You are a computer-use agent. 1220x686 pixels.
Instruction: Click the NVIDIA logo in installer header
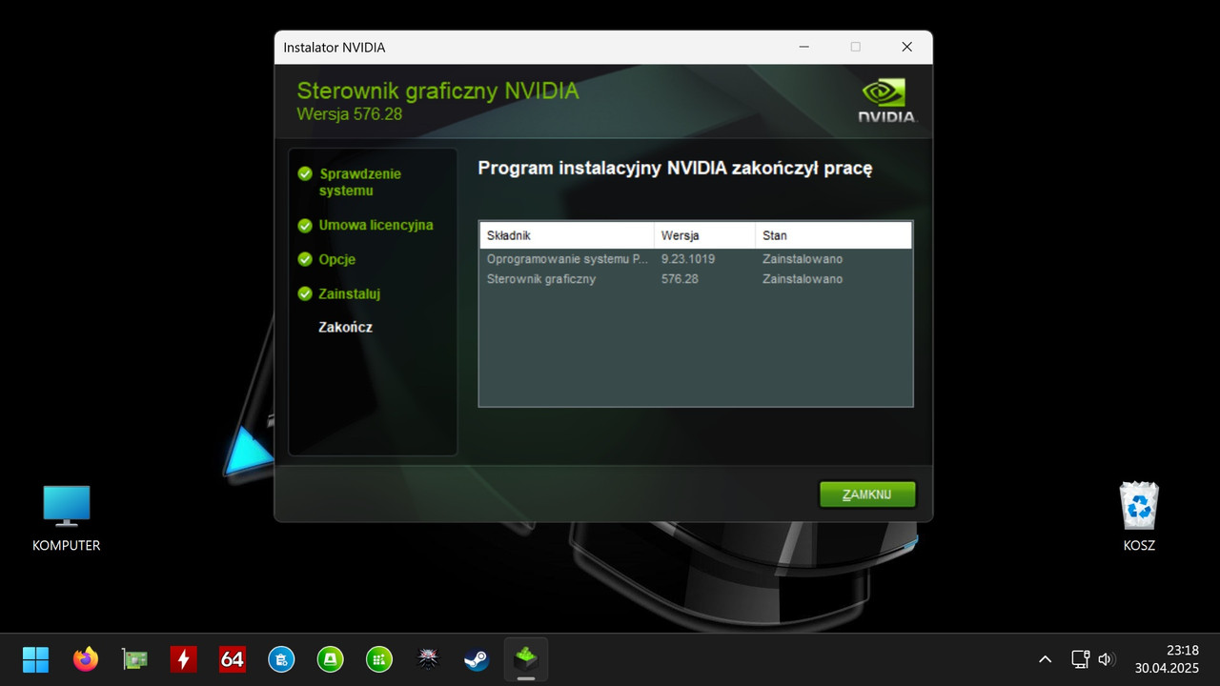pyautogui.click(x=886, y=100)
